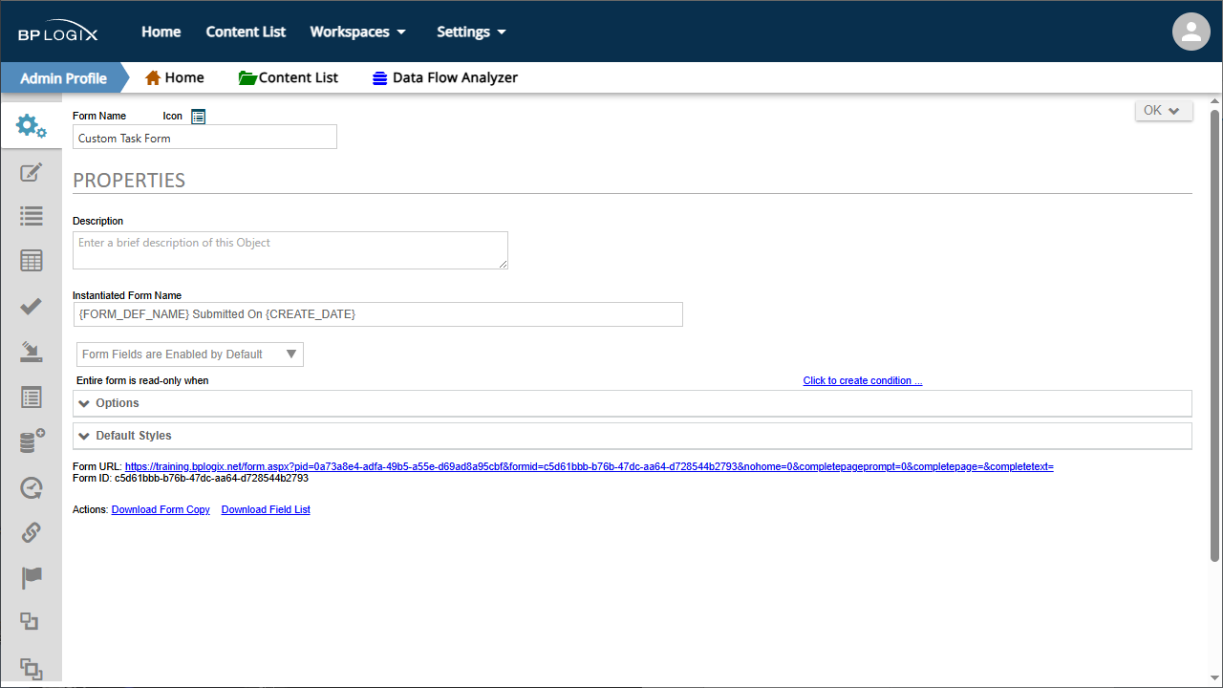
Task: Open the pencil edit icon in sidebar
Action: pyautogui.click(x=32, y=173)
